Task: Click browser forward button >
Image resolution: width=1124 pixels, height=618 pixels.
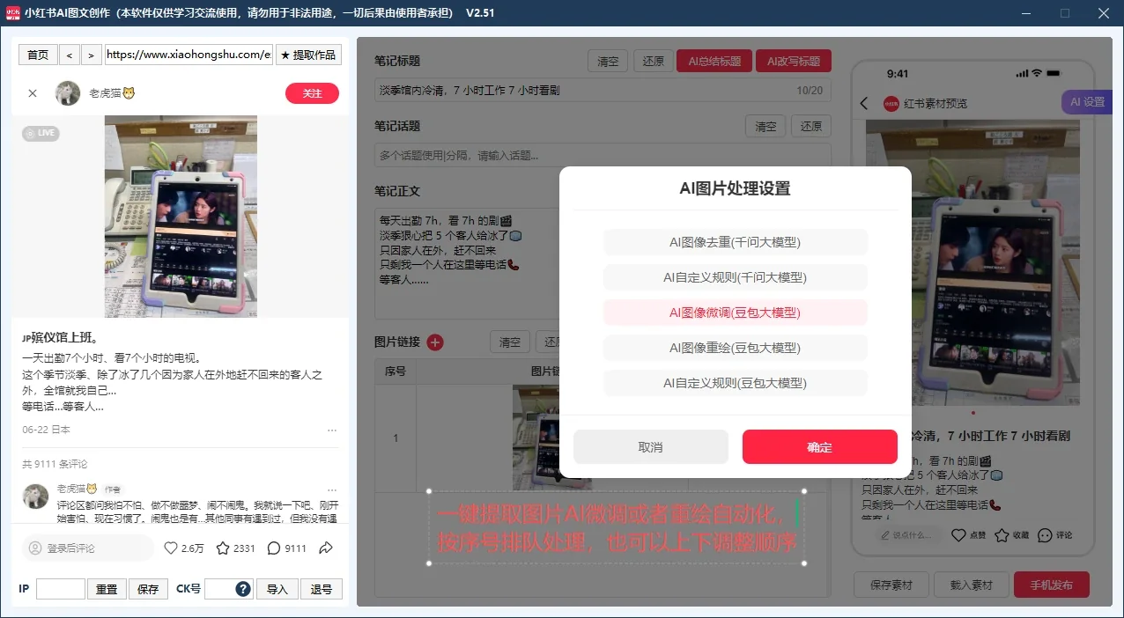Action: point(92,55)
